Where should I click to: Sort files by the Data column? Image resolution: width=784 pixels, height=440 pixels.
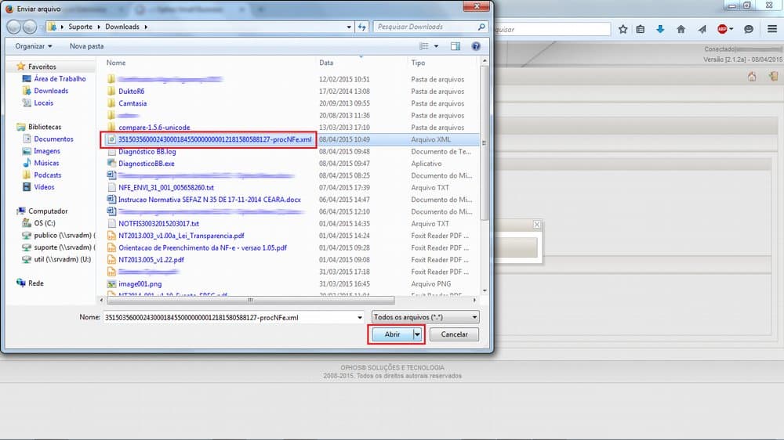pos(326,63)
